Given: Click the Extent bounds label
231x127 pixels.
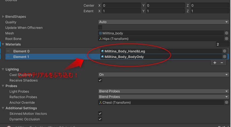Looking at the screenshot, I should pos(88,11).
